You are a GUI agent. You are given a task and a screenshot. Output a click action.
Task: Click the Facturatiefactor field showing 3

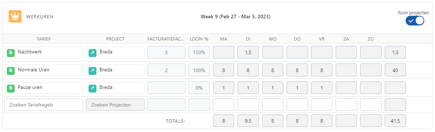[x=166, y=52]
